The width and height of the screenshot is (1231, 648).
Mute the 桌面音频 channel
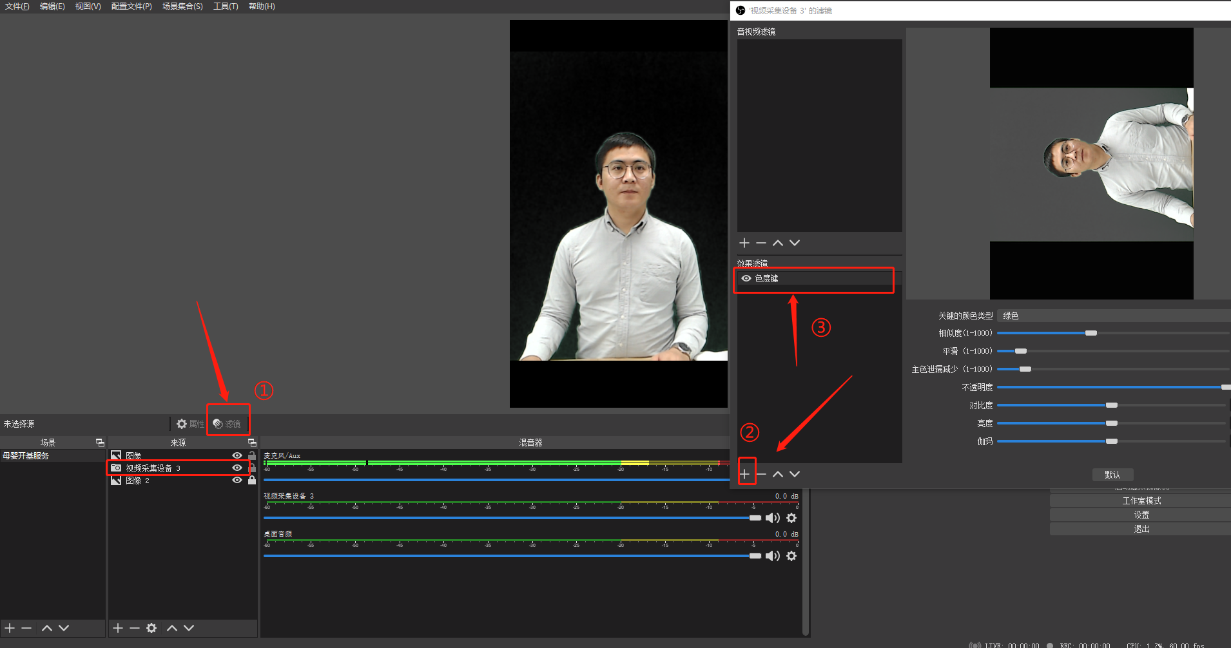tap(772, 556)
